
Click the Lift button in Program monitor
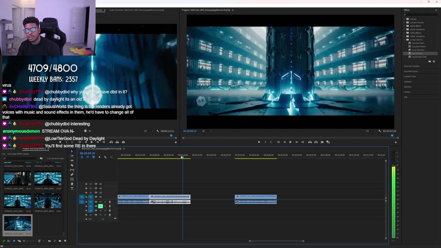(310, 142)
